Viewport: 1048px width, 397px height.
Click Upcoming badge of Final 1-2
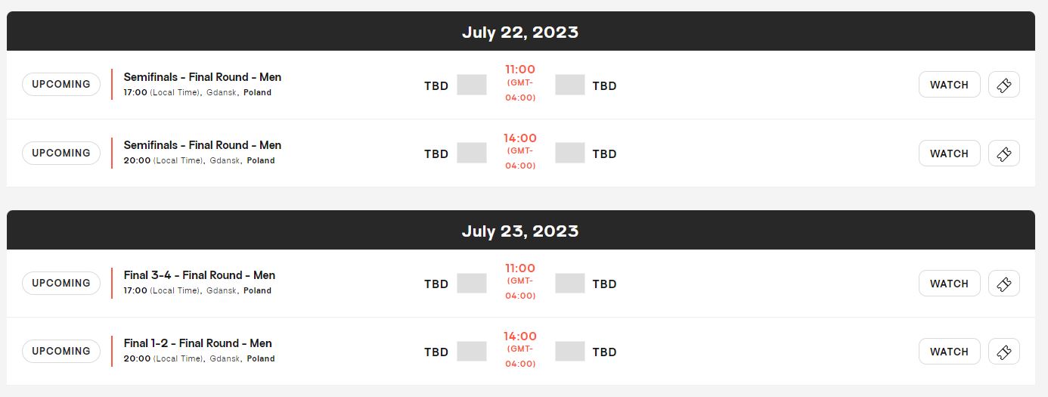[x=61, y=351]
